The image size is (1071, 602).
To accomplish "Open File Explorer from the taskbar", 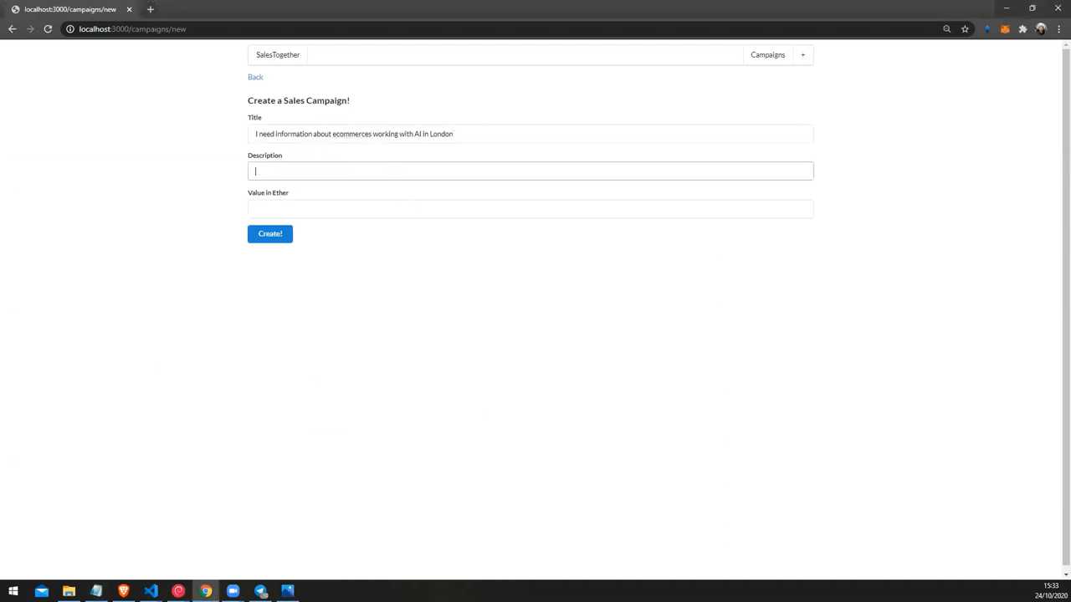I will [69, 591].
